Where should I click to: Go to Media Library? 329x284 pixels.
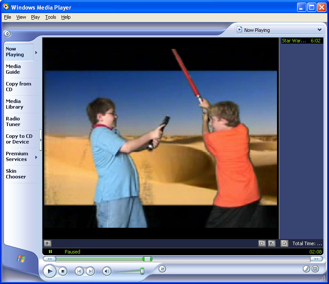coord(14,104)
